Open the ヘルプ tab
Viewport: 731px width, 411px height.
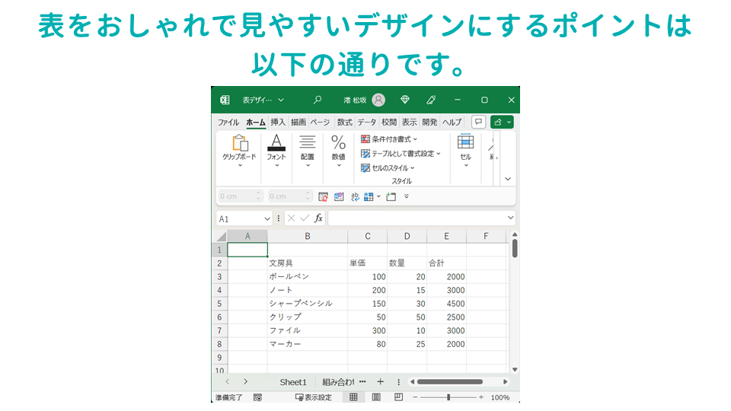point(452,122)
